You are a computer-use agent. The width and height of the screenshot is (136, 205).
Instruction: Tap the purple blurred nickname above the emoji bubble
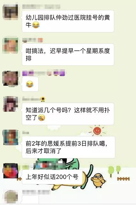pos(43,73)
